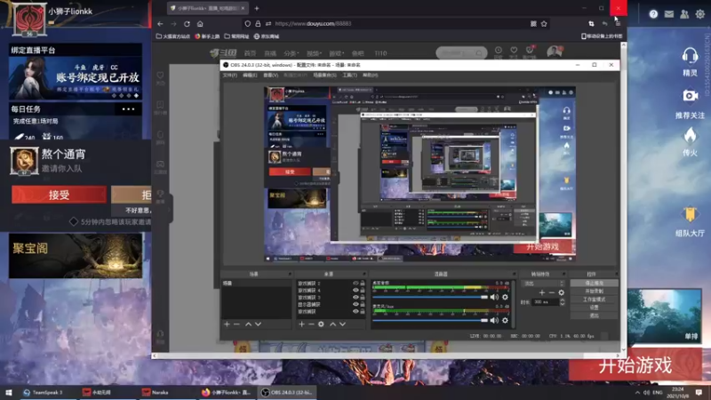This screenshot has width=711, height=400.
Task: Accept the team invite with 接受
Action: 59,195
